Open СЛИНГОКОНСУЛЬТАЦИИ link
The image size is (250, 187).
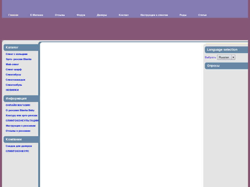(x=22, y=121)
